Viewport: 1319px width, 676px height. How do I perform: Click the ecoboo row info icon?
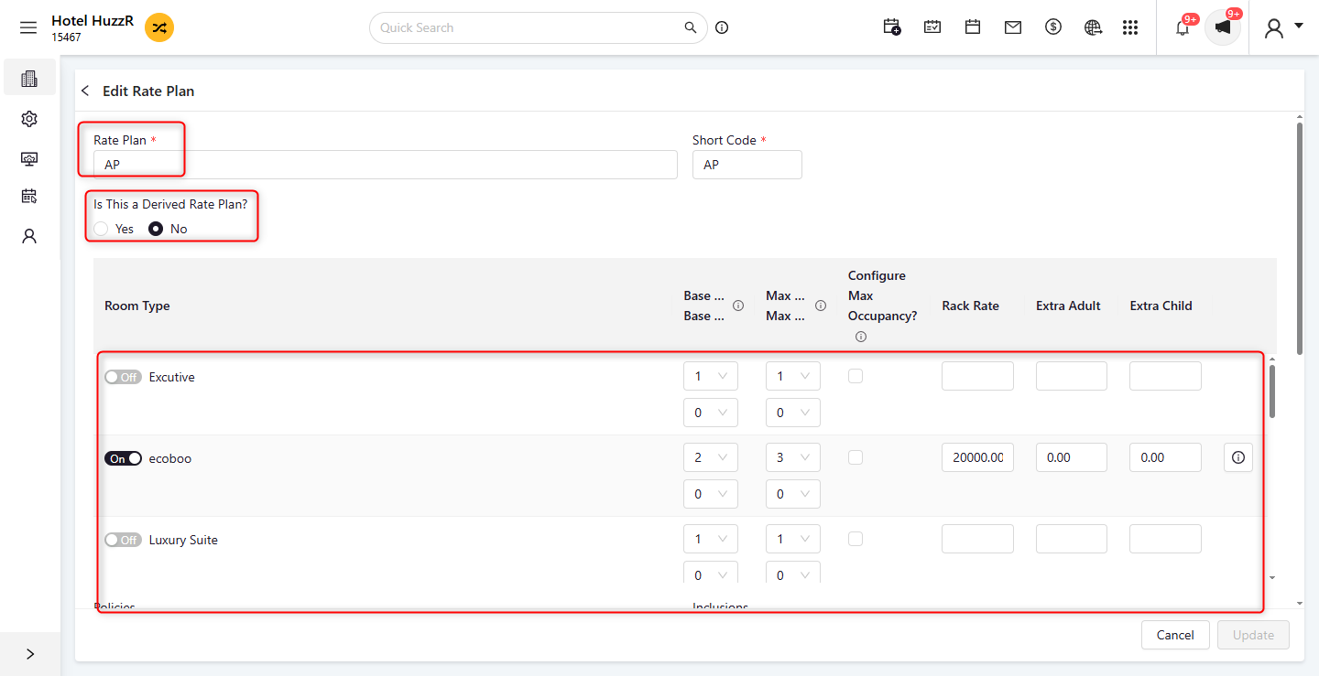click(x=1238, y=457)
